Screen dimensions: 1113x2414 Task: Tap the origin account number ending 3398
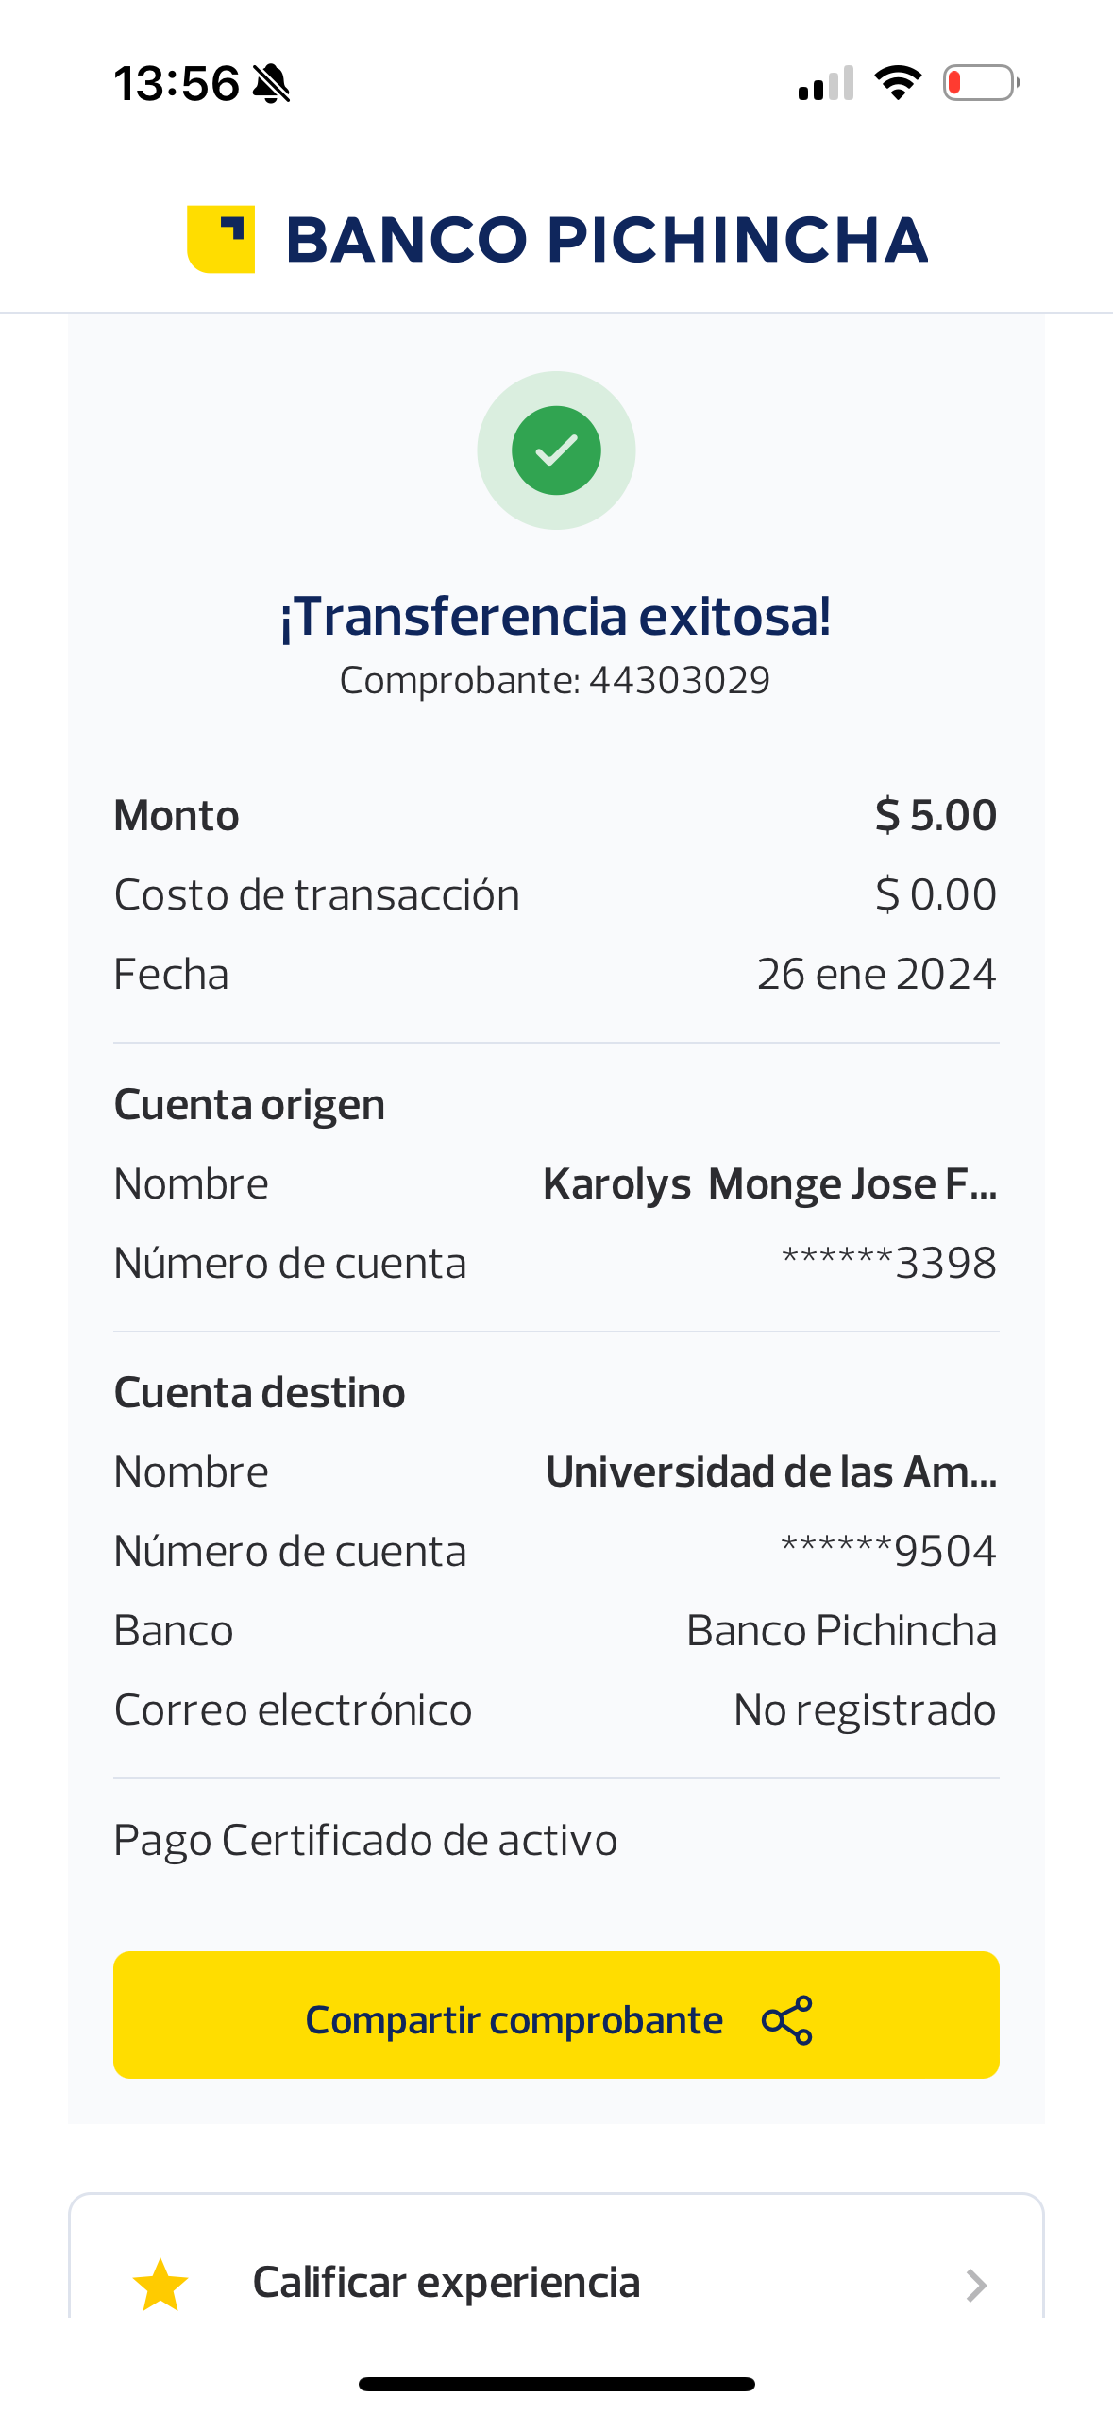[888, 1263]
